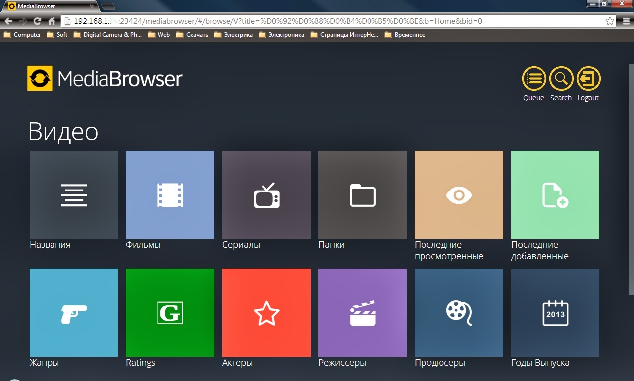Viewport: 634px width, 381px height.
Task: Click the Режиссеры label
Action: coord(342,363)
